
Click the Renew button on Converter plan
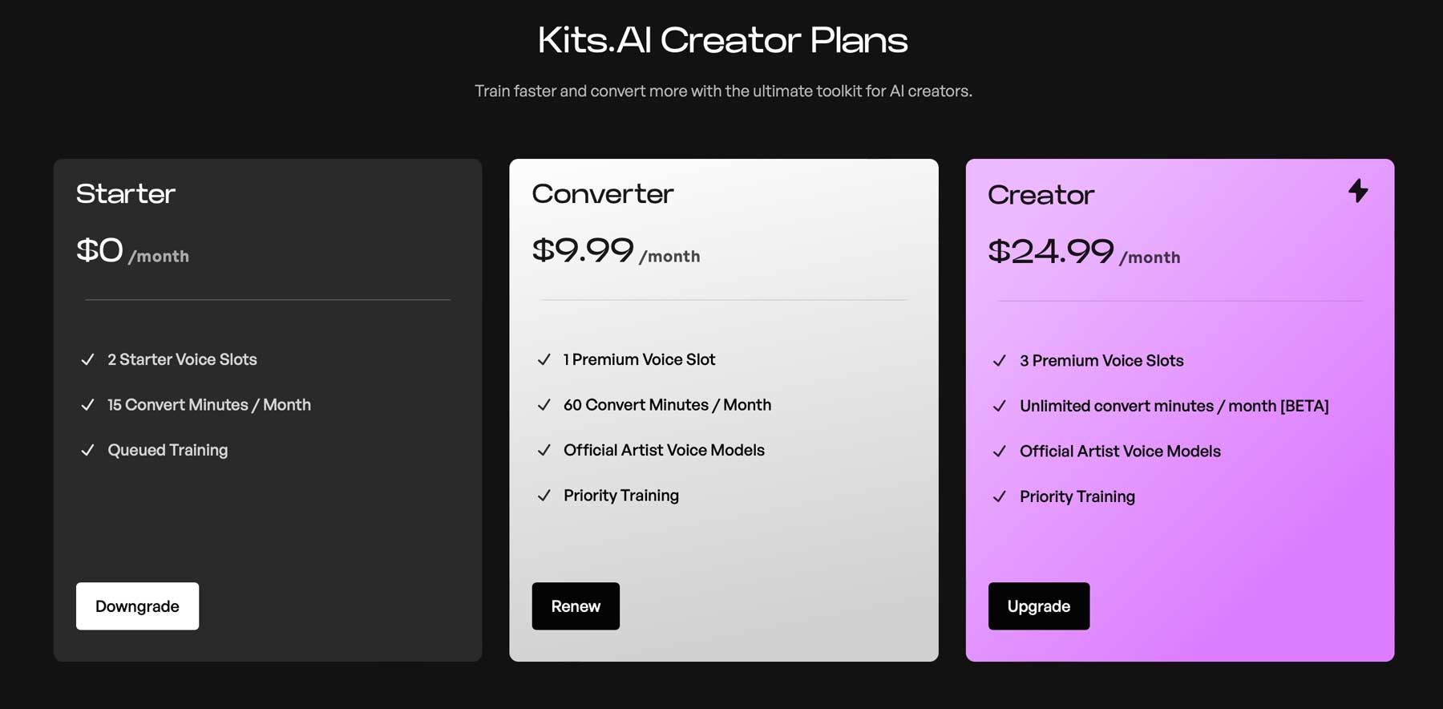pos(576,606)
